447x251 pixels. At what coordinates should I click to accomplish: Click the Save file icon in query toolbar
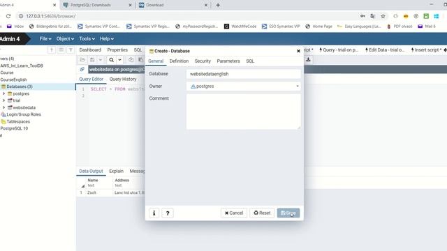point(92,60)
